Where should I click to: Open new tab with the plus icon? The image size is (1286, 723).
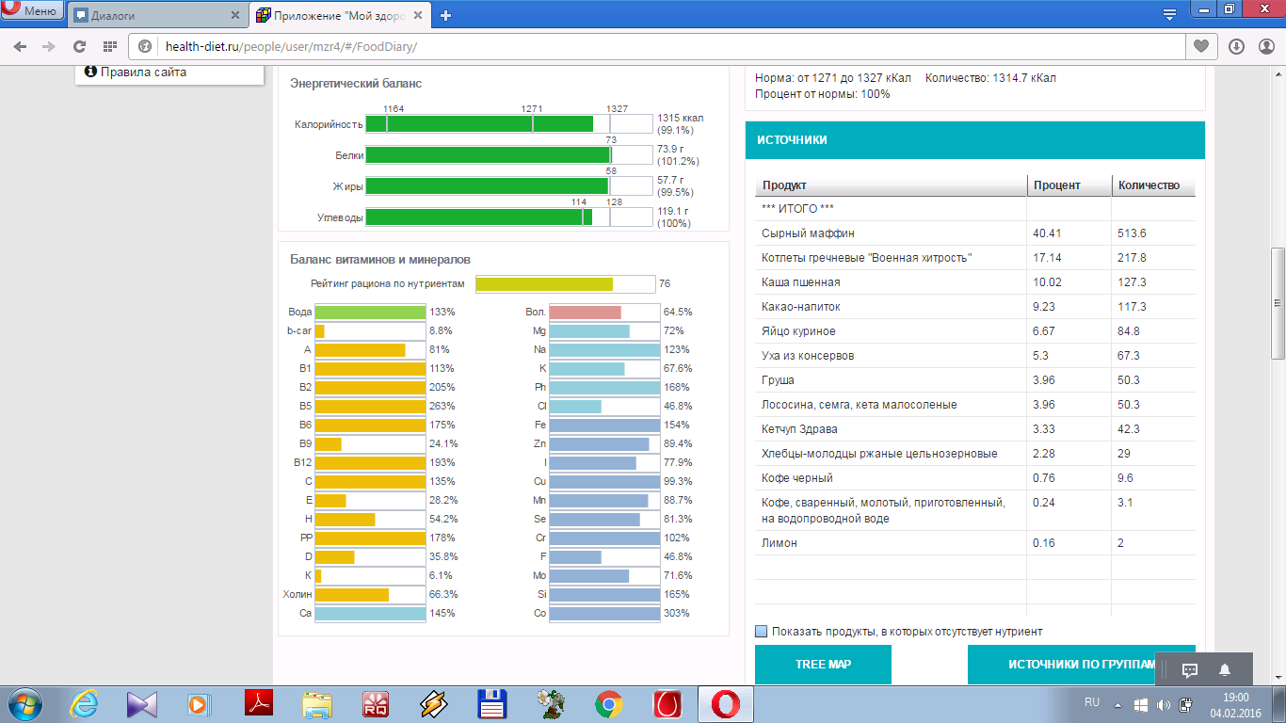click(x=445, y=15)
